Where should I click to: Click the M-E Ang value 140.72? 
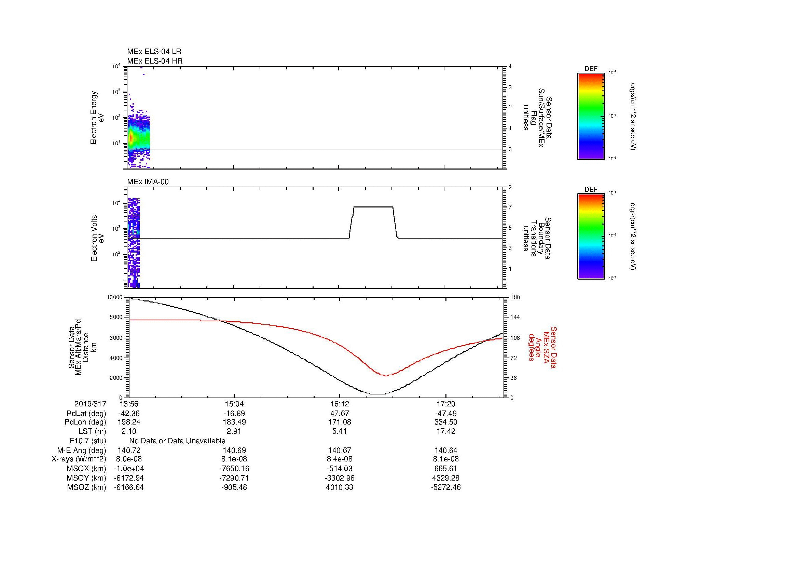(x=129, y=450)
